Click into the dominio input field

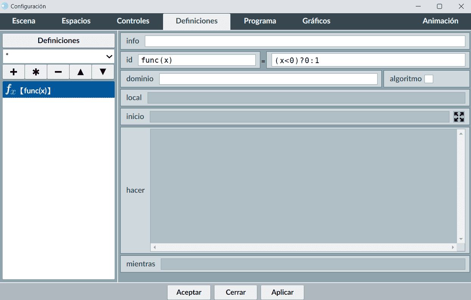tap(268, 79)
